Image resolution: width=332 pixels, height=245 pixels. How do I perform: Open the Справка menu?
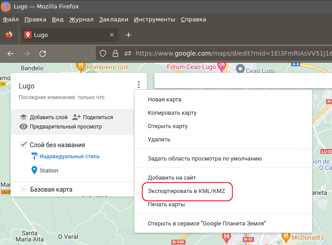194,20
